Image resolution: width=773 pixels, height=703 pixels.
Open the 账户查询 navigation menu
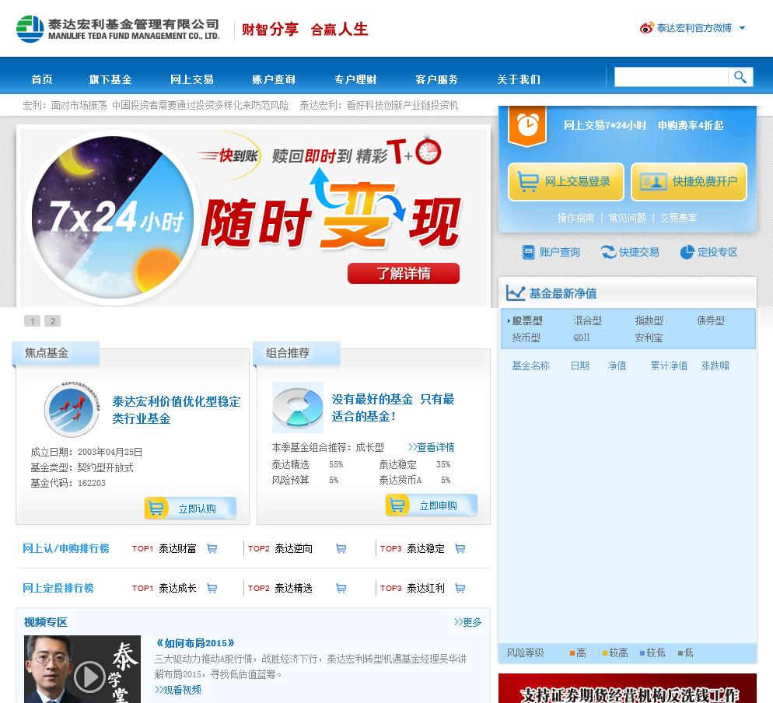(x=274, y=79)
